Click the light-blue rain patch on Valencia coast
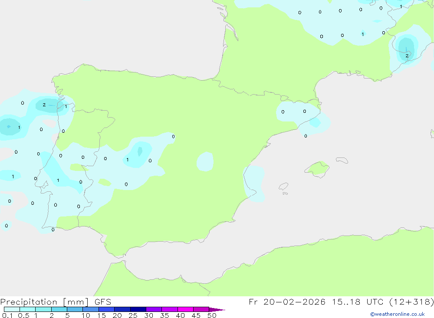Screen dimensions: 434x318 pyautogui.click(x=255, y=182)
